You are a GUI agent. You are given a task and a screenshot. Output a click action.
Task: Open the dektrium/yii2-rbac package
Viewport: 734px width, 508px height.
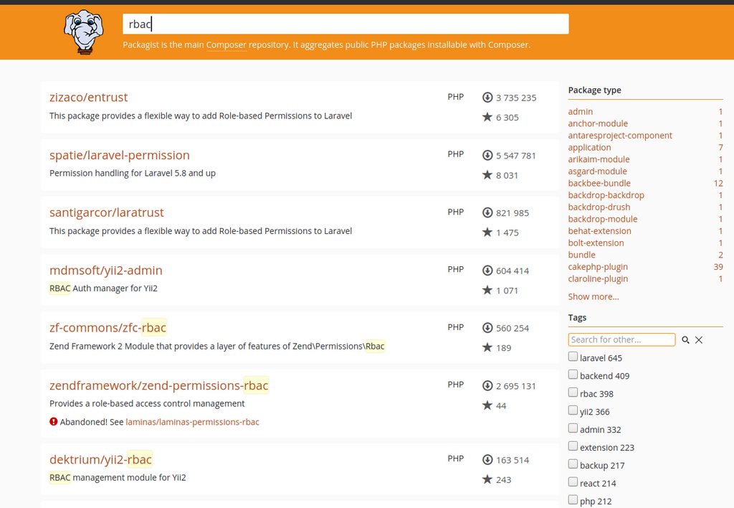(100, 459)
